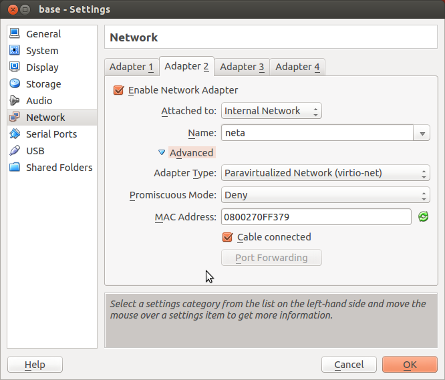
Task: Switch to the Adapter 1 tab
Action: click(131, 67)
